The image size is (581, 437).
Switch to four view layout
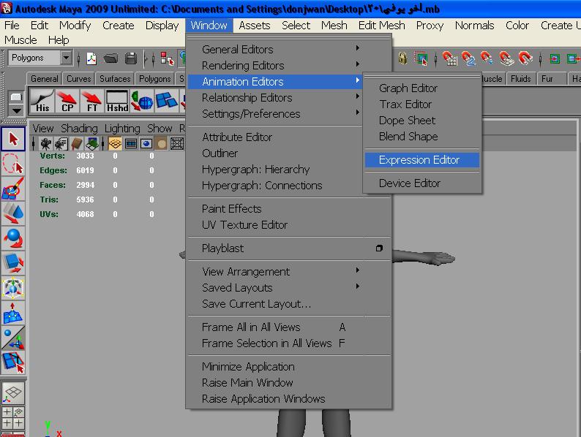click(13, 417)
